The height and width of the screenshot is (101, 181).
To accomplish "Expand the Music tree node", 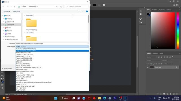I will coord(3,28).
